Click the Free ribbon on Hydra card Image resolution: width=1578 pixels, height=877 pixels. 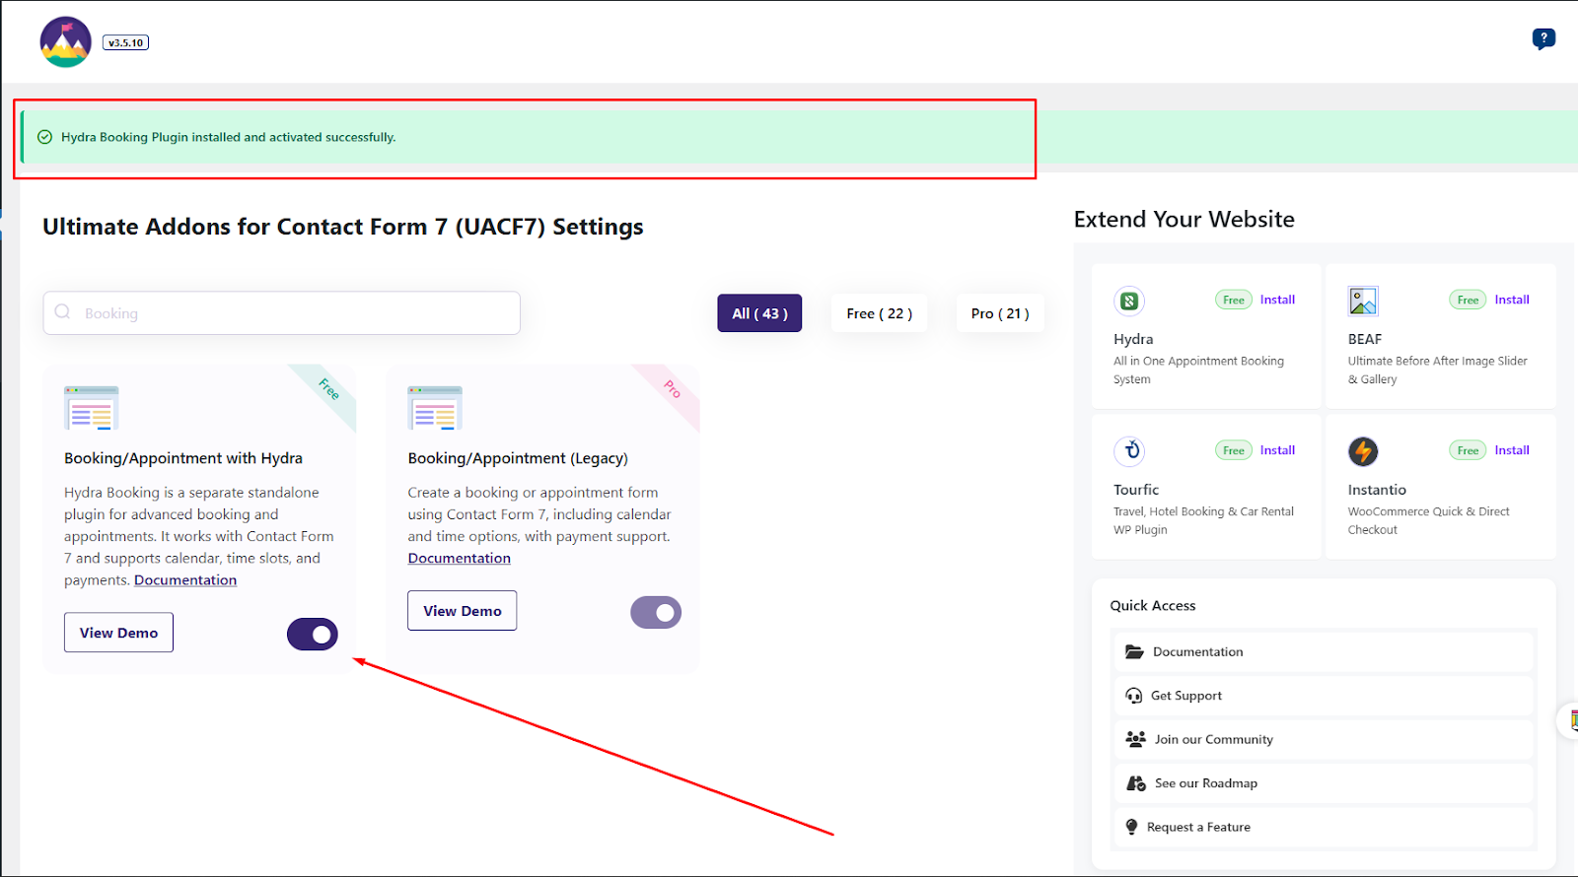pos(328,389)
